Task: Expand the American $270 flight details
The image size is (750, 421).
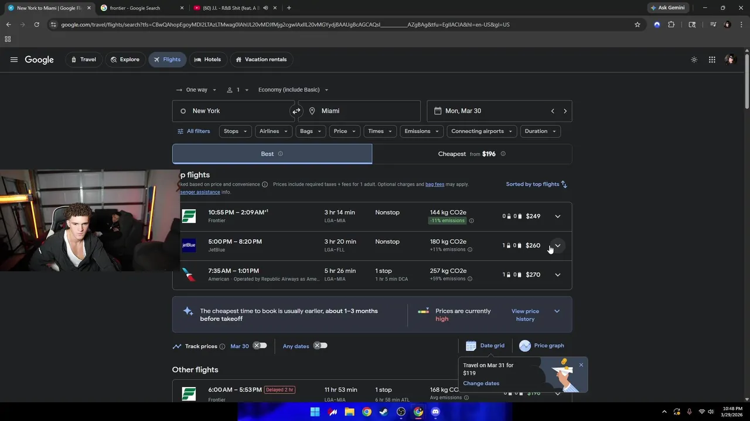Action: [558, 275]
